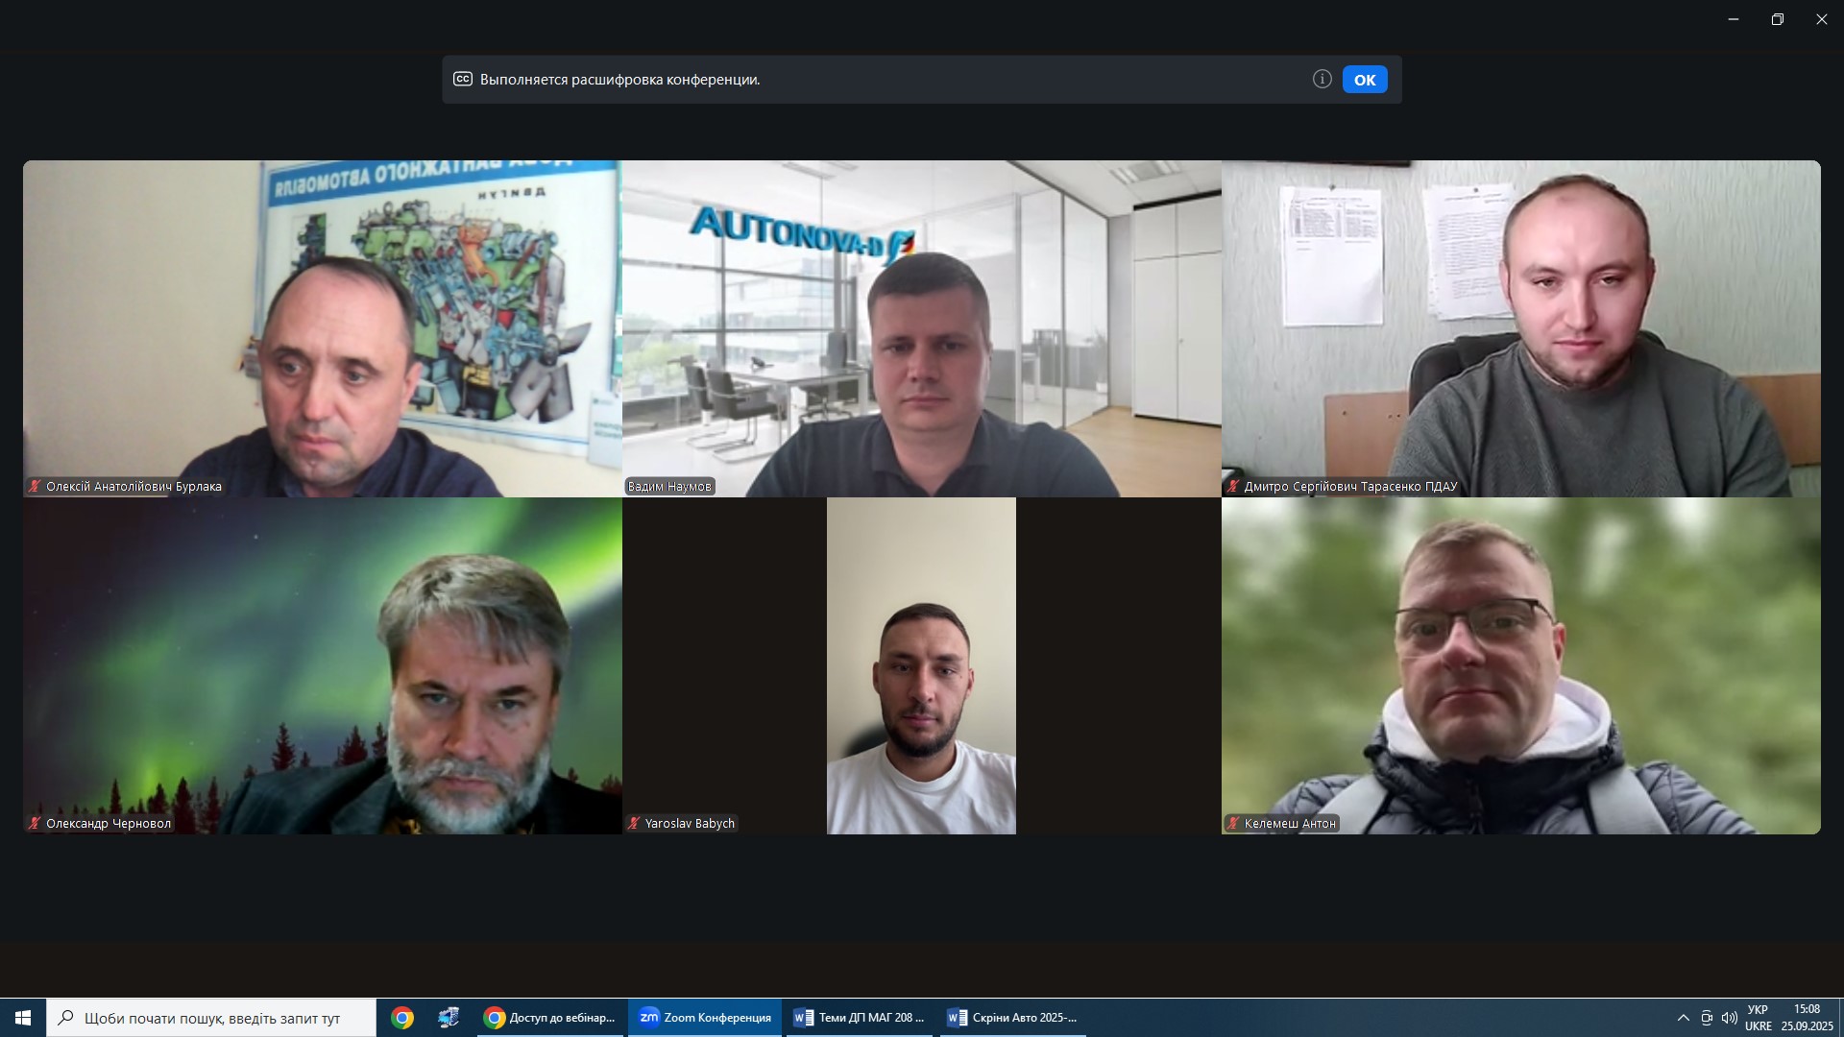Click muted mic icon for Келемеш Антон
The height and width of the screenshot is (1037, 1844).
pyautogui.click(x=1232, y=824)
